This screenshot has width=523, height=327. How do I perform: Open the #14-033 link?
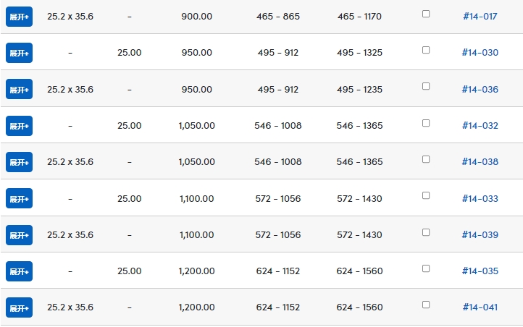point(480,199)
